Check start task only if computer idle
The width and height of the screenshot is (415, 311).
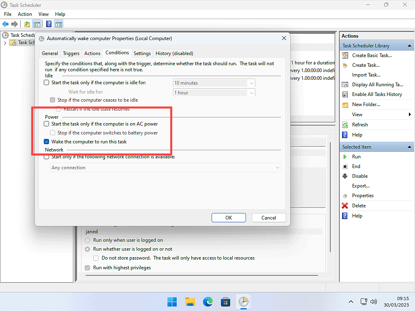pyautogui.click(x=47, y=83)
